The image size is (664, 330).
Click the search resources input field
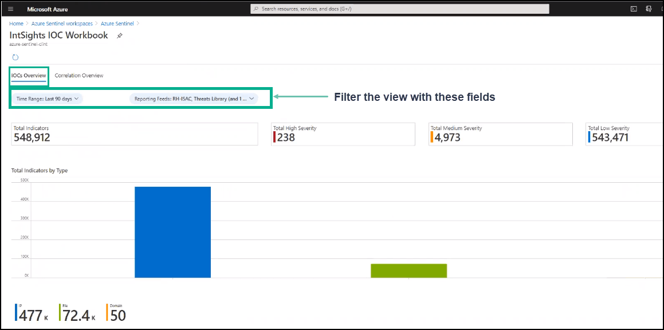coord(401,9)
